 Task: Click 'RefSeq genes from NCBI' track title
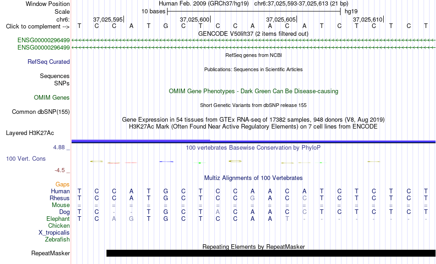[x=254, y=55]
